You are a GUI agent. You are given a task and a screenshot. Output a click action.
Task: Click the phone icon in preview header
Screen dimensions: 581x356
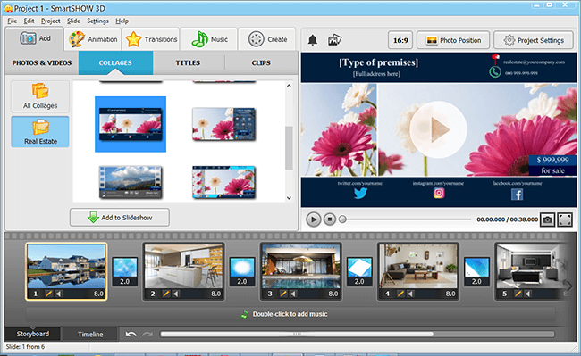pos(494,71)
